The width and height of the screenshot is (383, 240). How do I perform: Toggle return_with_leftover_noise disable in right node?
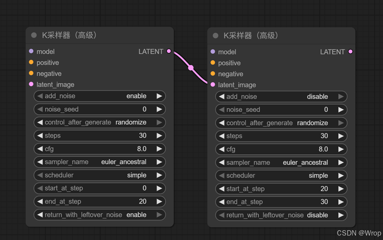pos(281,215)
